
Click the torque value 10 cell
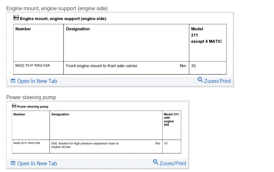[x=166, y=144]
